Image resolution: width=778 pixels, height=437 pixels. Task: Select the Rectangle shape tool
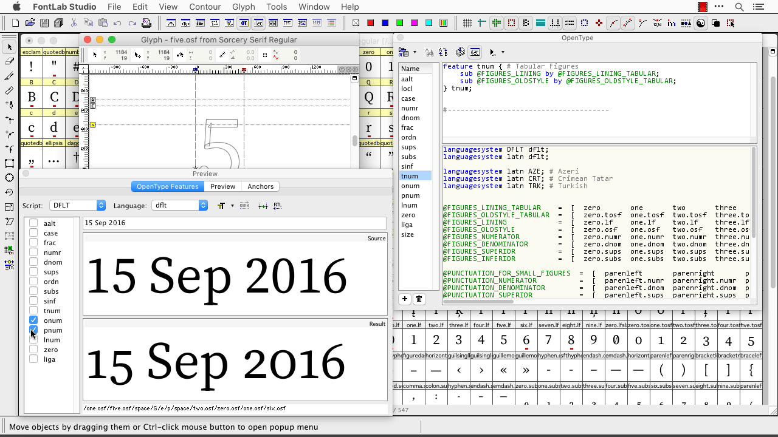point(9,163)
